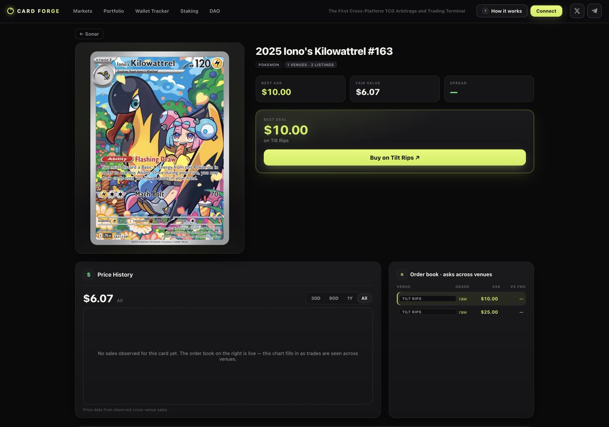
Task: Select the Tilt Rips $25.00 ask row
Action: pos(461,312)
